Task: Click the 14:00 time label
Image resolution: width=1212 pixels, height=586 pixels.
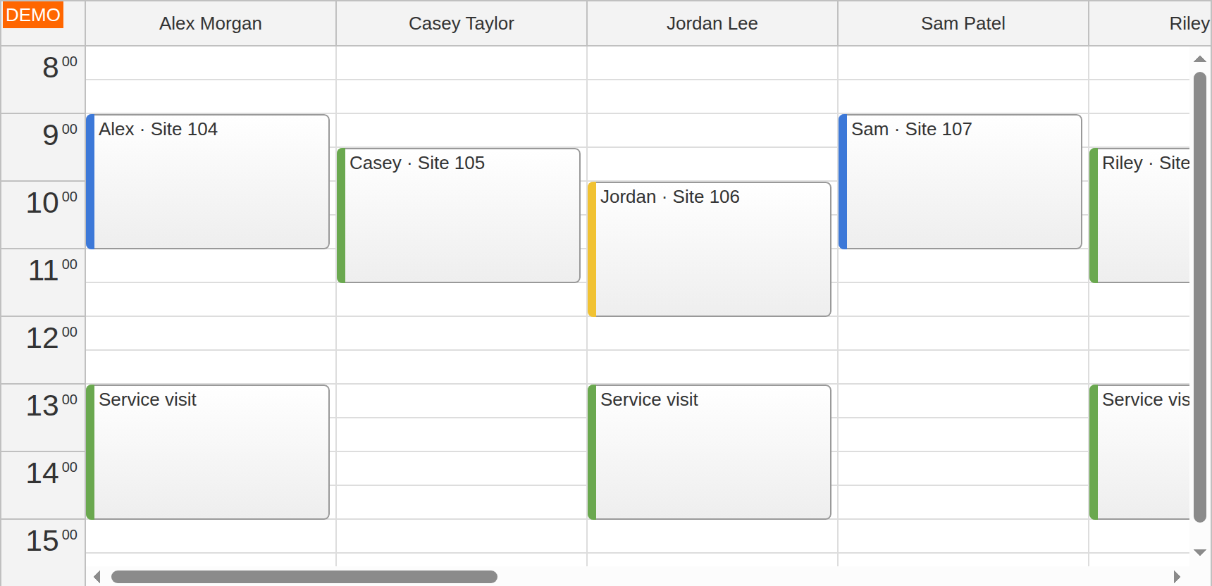Action: (x=43, y=485)
